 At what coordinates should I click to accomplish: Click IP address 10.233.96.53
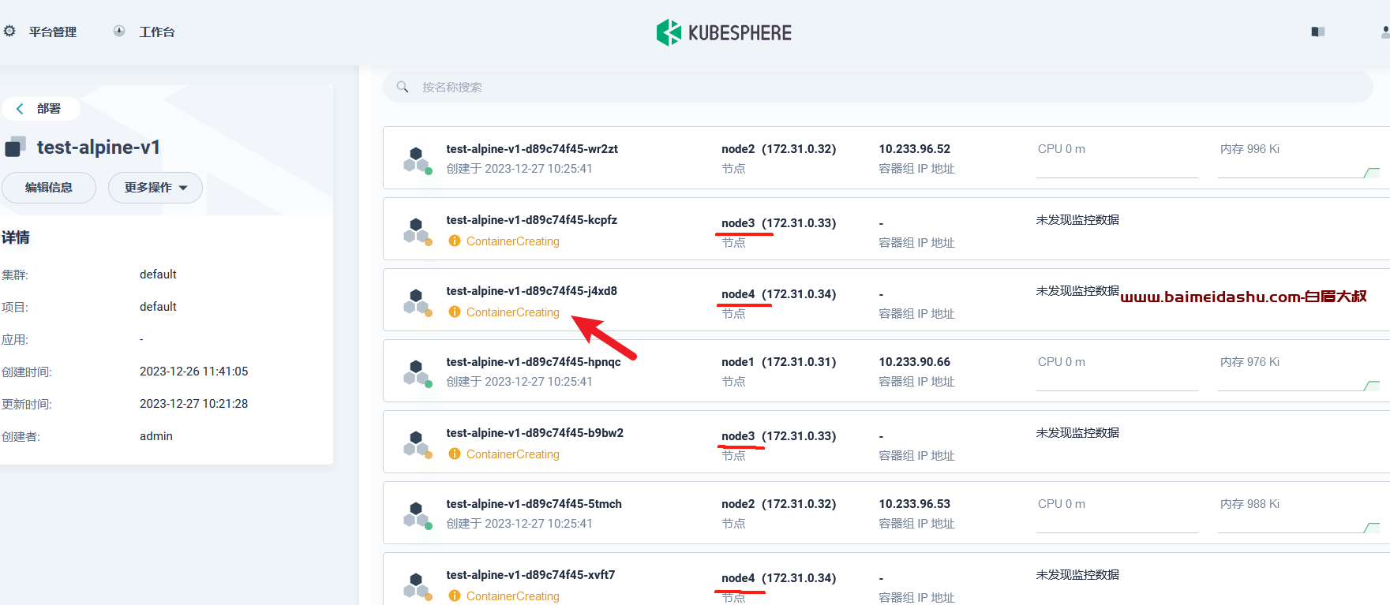coord(915,504)
